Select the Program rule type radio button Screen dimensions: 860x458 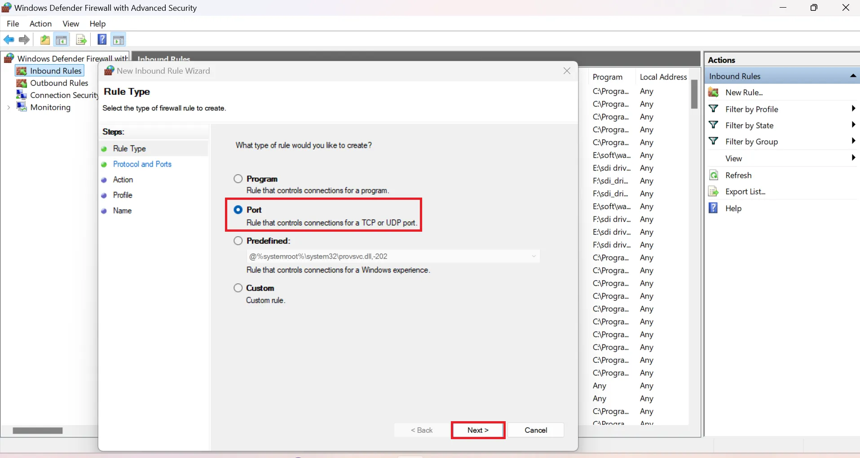pyautogui.click(x=238, y=179)
